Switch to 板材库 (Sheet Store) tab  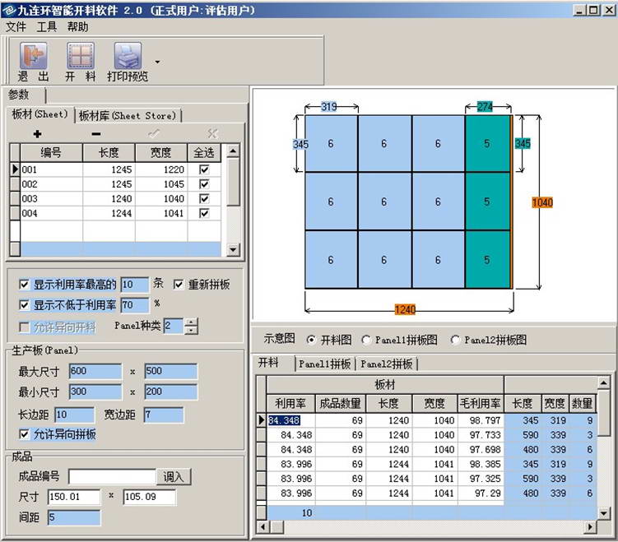click(128, 116)
